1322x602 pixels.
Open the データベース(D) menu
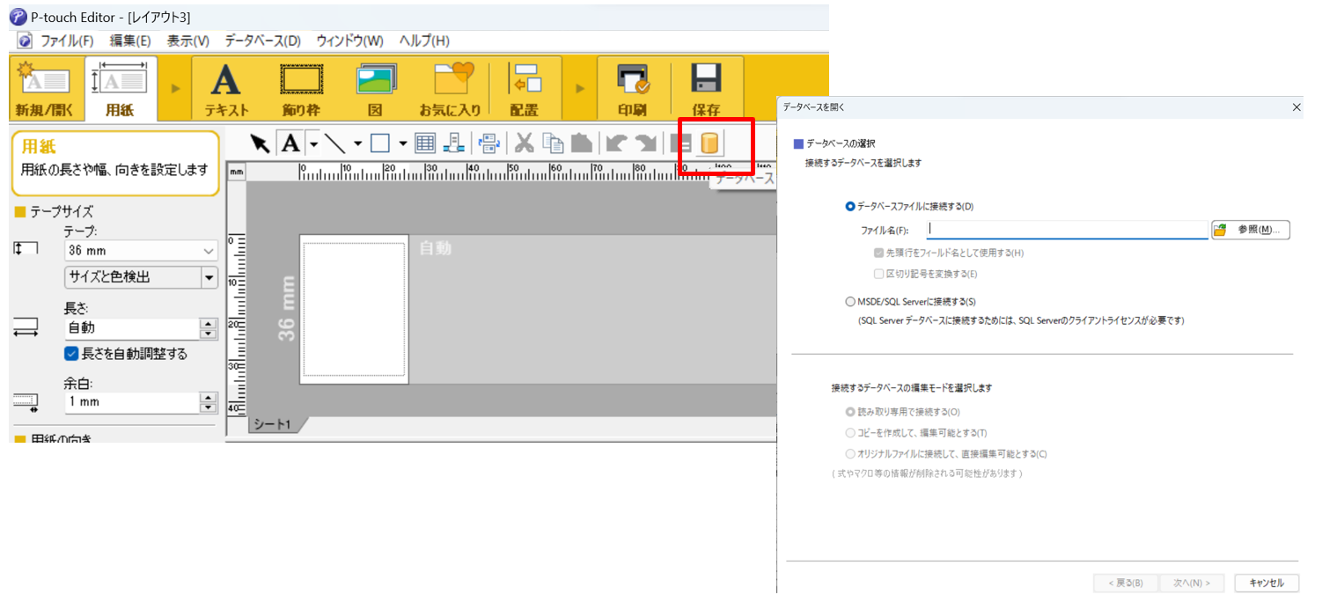coord(263,40)
